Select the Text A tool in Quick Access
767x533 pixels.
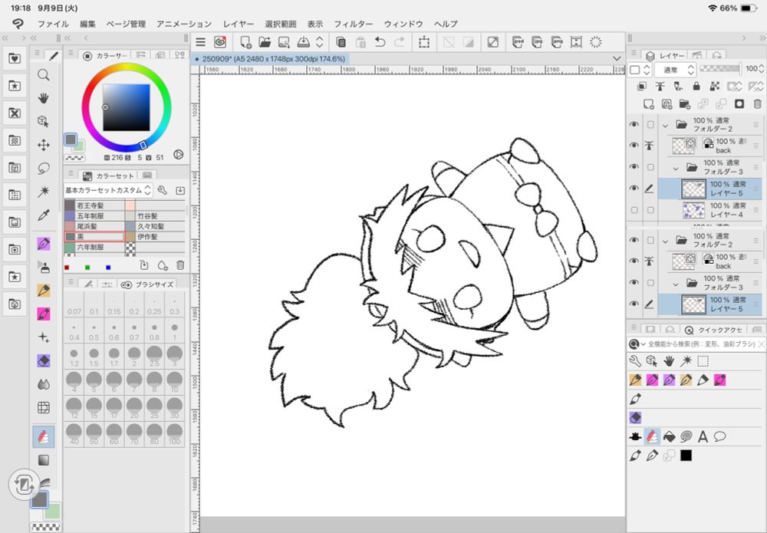703,436
